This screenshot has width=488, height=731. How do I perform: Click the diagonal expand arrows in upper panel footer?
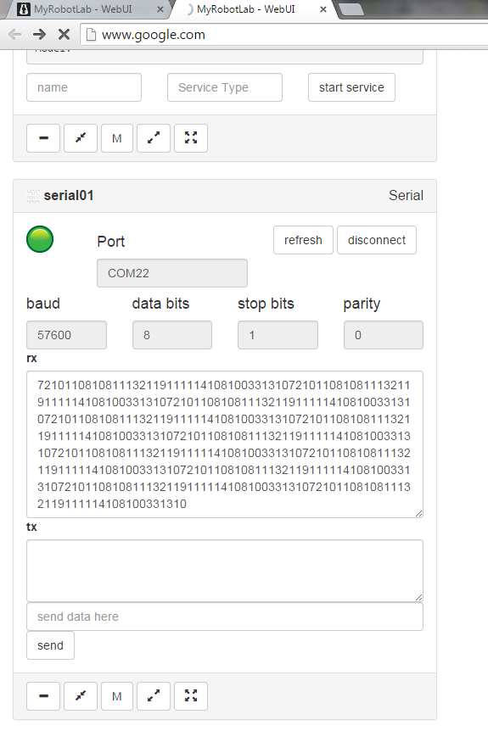click(x=154, y=138)
